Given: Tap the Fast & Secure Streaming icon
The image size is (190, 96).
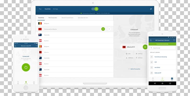Looking at the screenshot, I should 152,57.
